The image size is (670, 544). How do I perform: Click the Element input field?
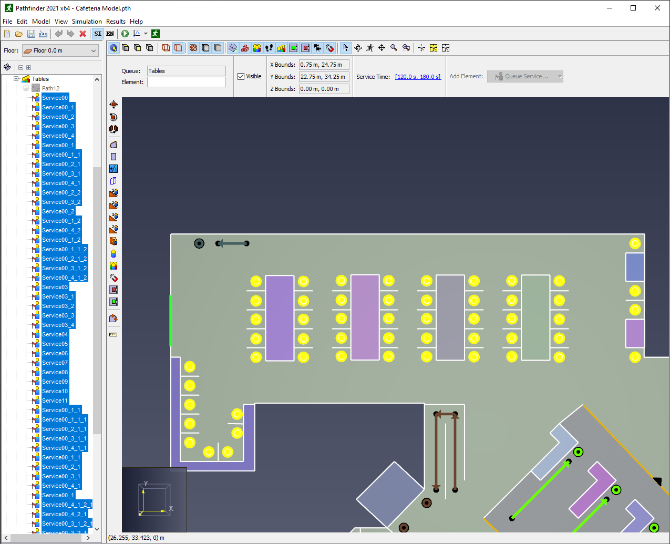click(187, 82)
